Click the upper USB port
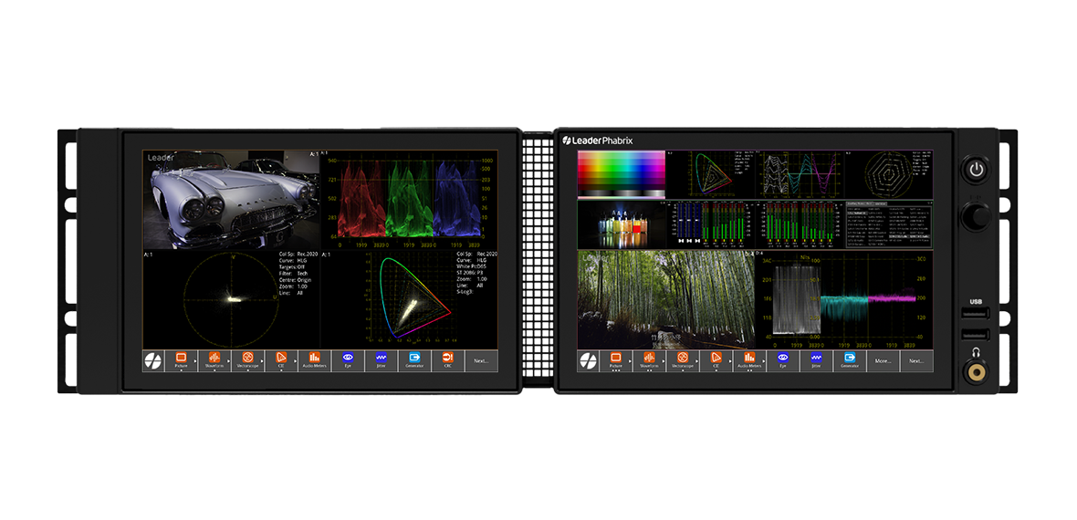The image size is (1077, 520). [975, 314]
